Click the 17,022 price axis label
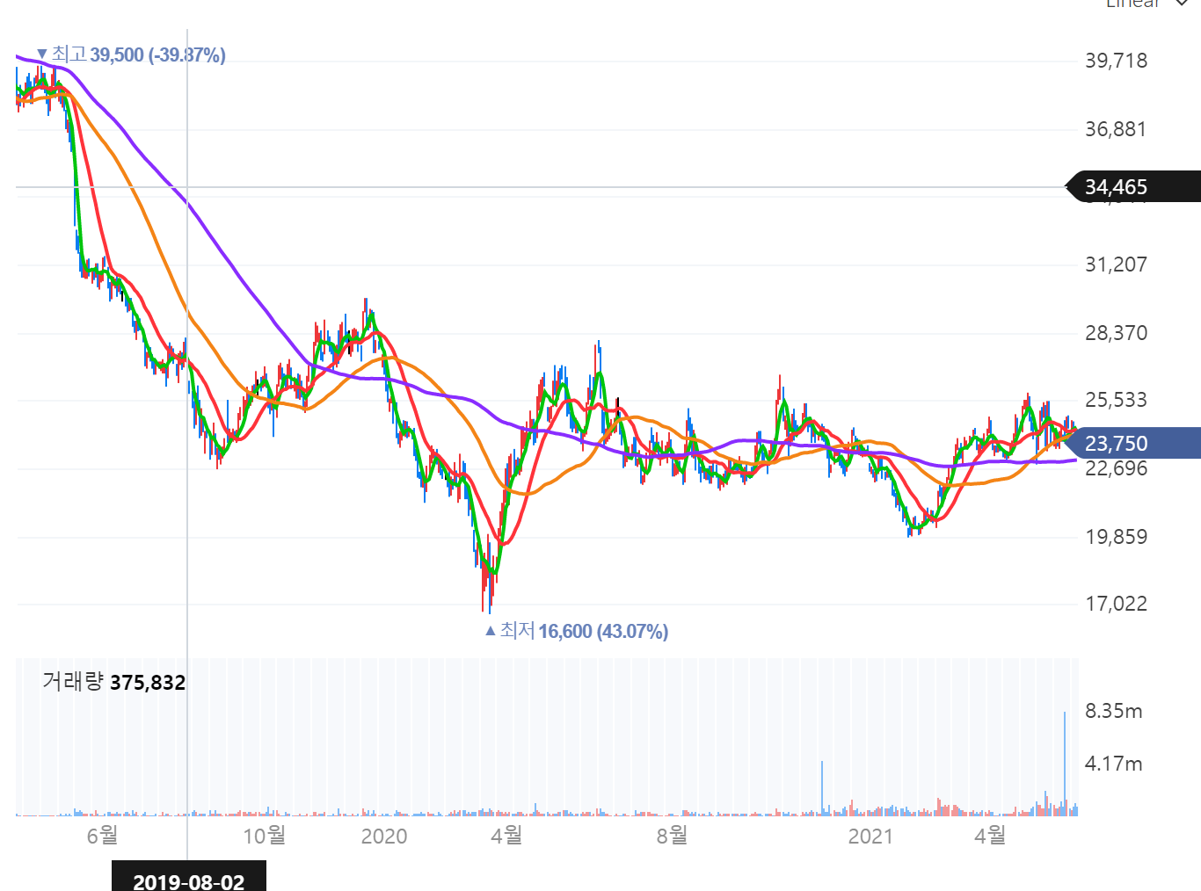1201x891 pixels. coord(1116,604)
